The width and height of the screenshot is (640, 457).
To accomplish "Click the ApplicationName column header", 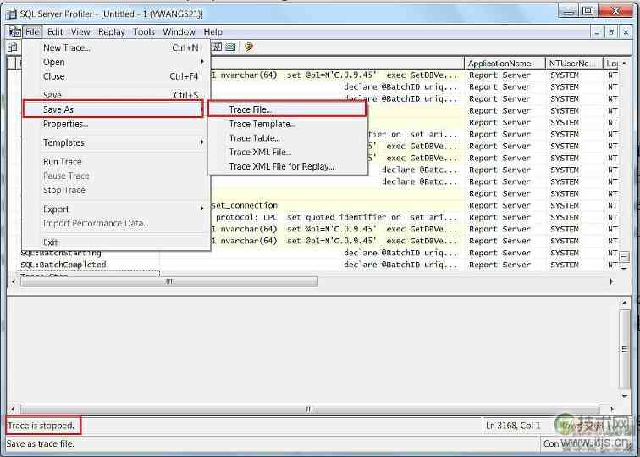I will pyautogui.click(x=499, y=64).
